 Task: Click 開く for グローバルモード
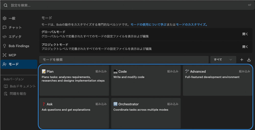[x=245, y=34]
